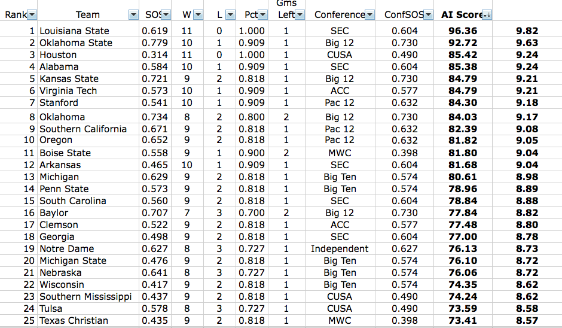Select the 9.82 value cell
Viewport: 562px width, 328px height.
coord(527,31)
